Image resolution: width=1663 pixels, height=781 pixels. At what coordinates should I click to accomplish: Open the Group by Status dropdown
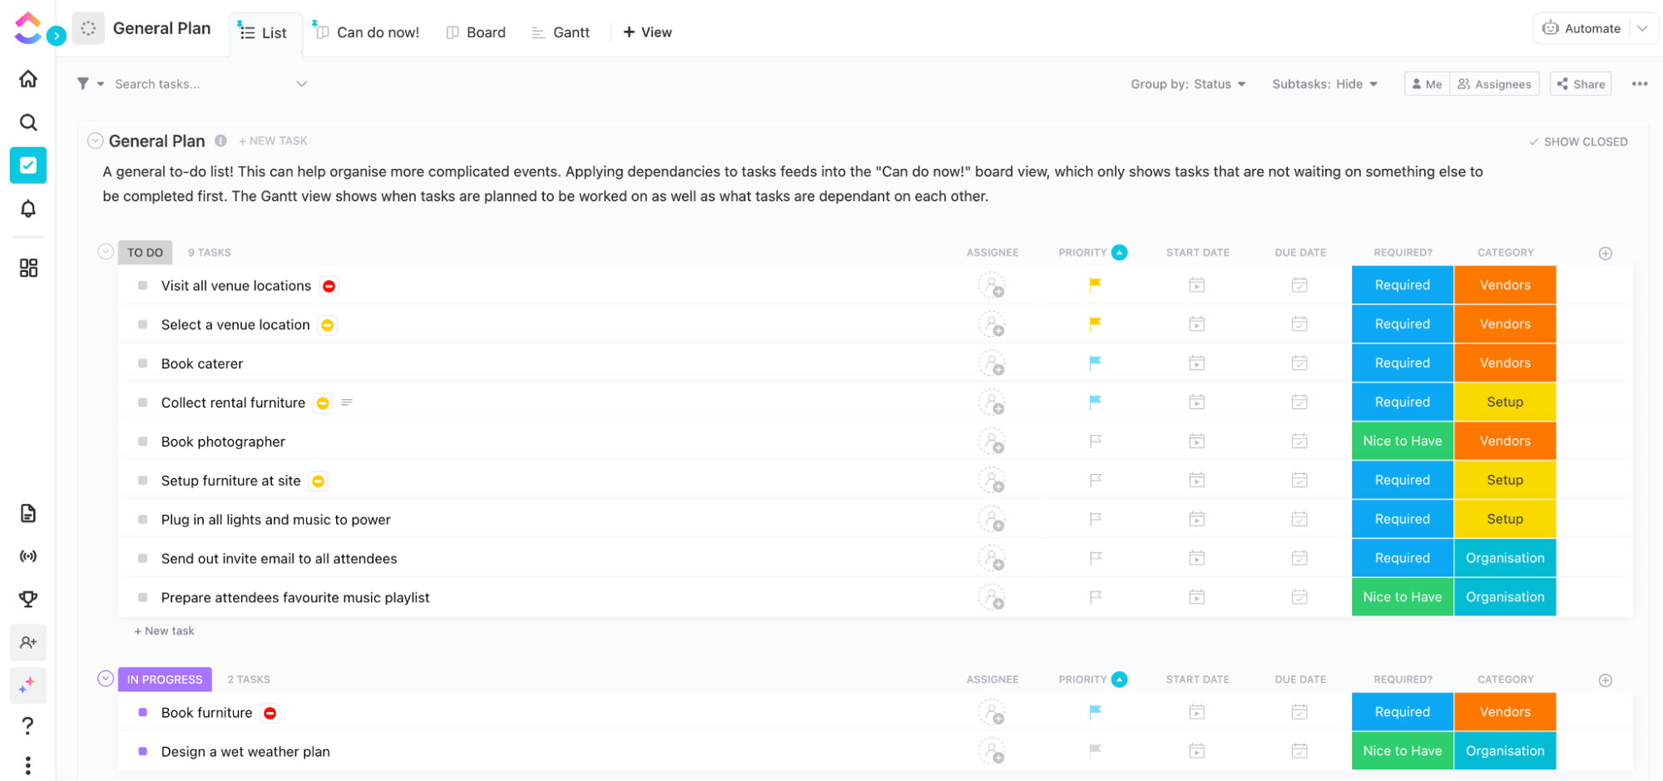[1188, 83]
